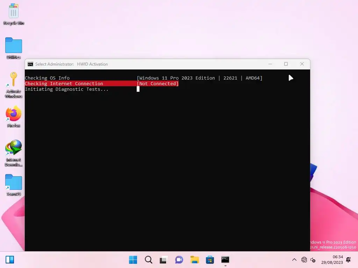Click the cmd icon in HWID Activation title bar
Image resolution: width=358 pixels, height=268 pixels.
click(x=30, y=64)
